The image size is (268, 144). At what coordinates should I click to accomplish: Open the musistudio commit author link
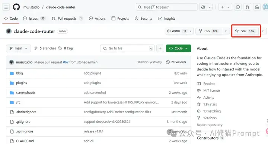click(x=24, y=62)
